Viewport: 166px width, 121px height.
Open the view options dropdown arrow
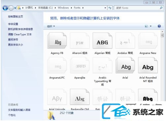(x=151, y=26)
